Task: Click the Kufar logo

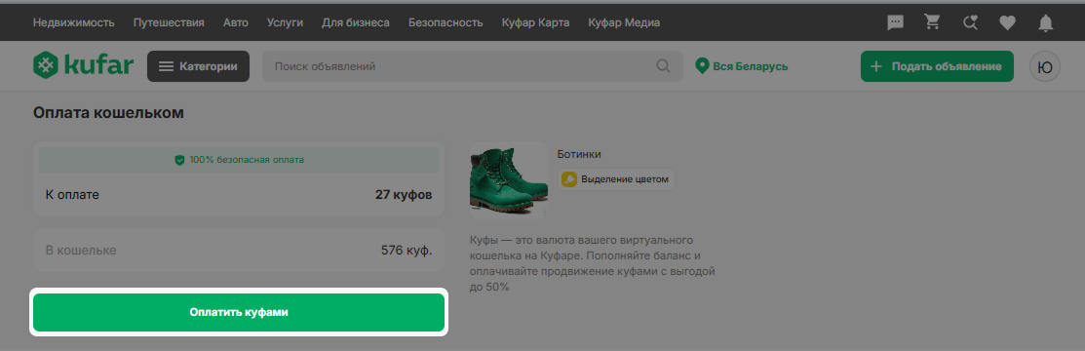Action: tap(83, 65)
